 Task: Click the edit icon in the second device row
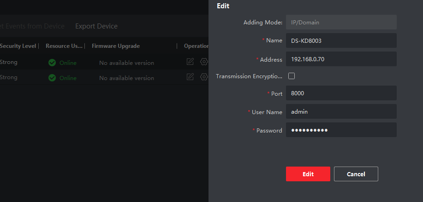[190, 77]
